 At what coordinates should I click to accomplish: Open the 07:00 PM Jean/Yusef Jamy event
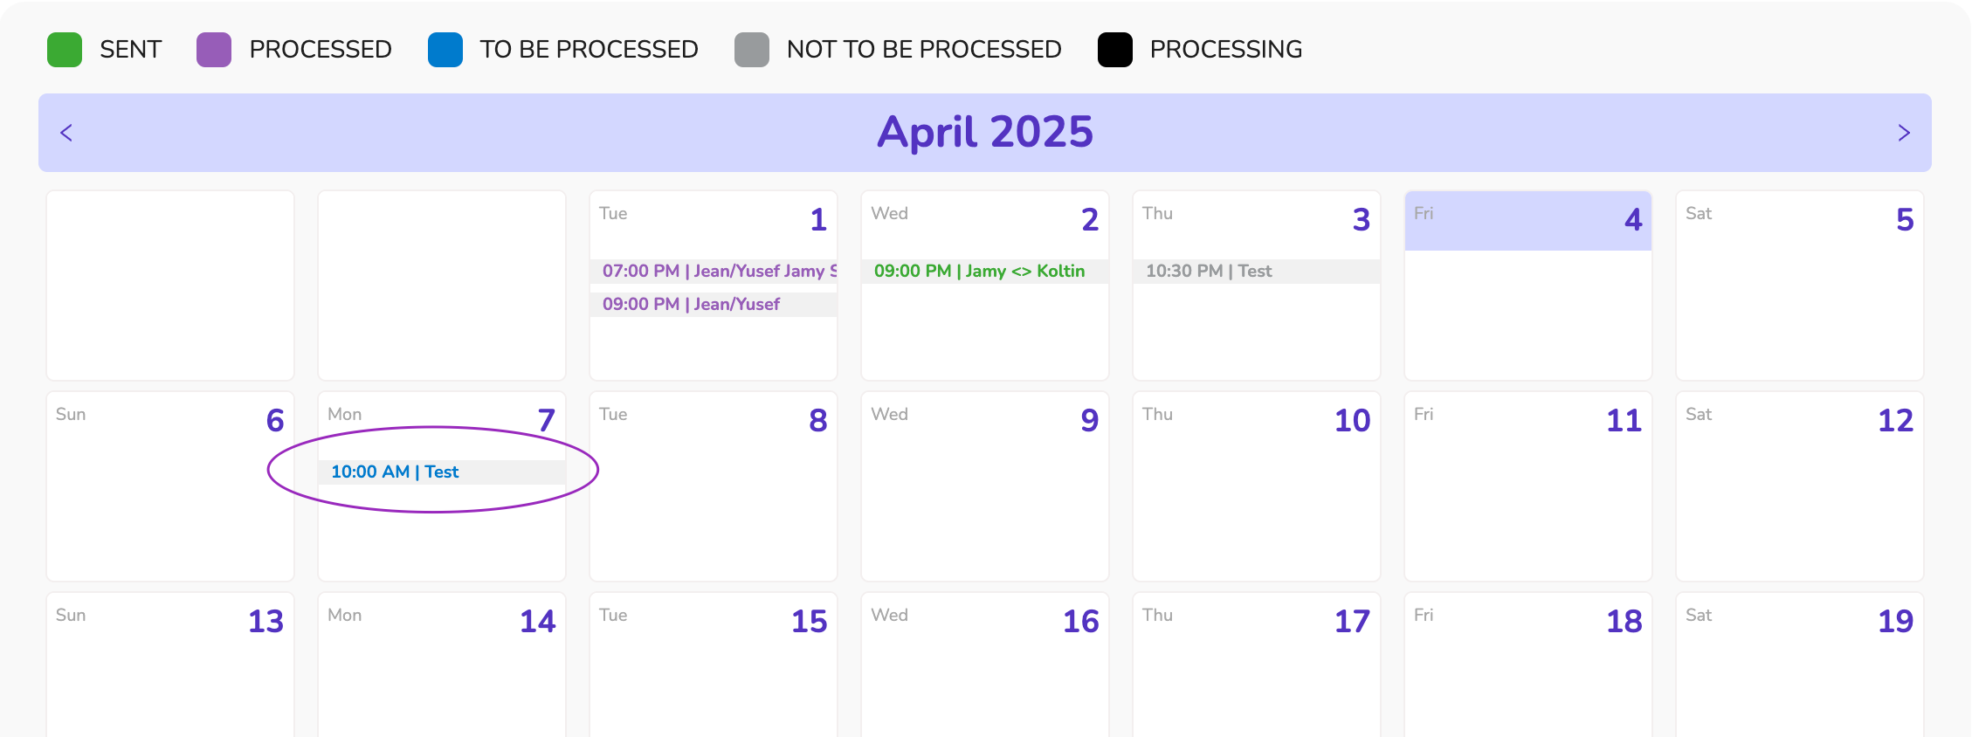714,272
